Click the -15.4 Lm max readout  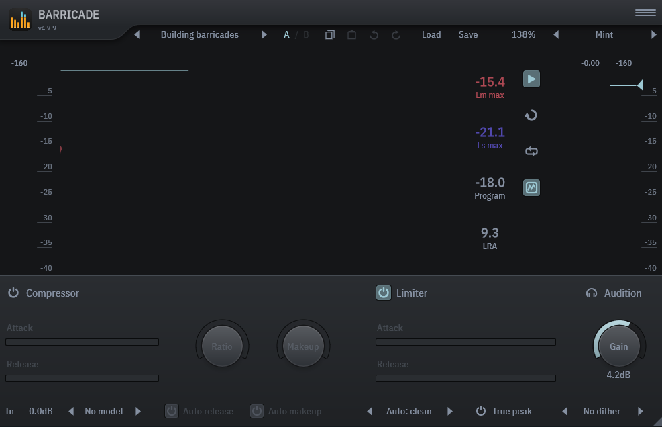point(490,87)
